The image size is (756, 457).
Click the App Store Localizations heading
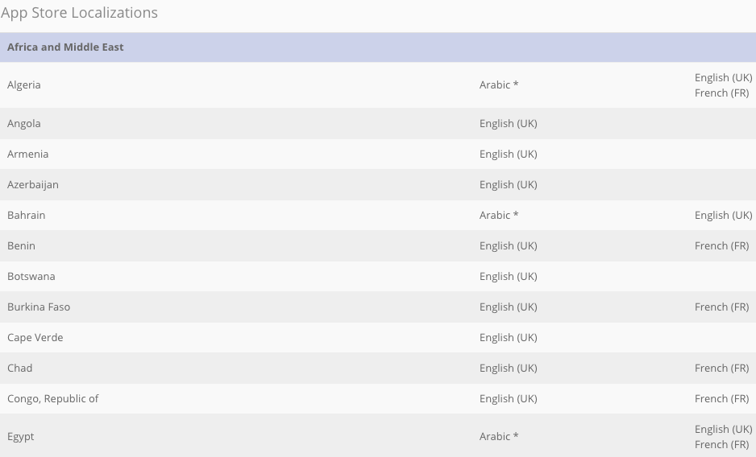pyautogui.click(x=80, y=13)
